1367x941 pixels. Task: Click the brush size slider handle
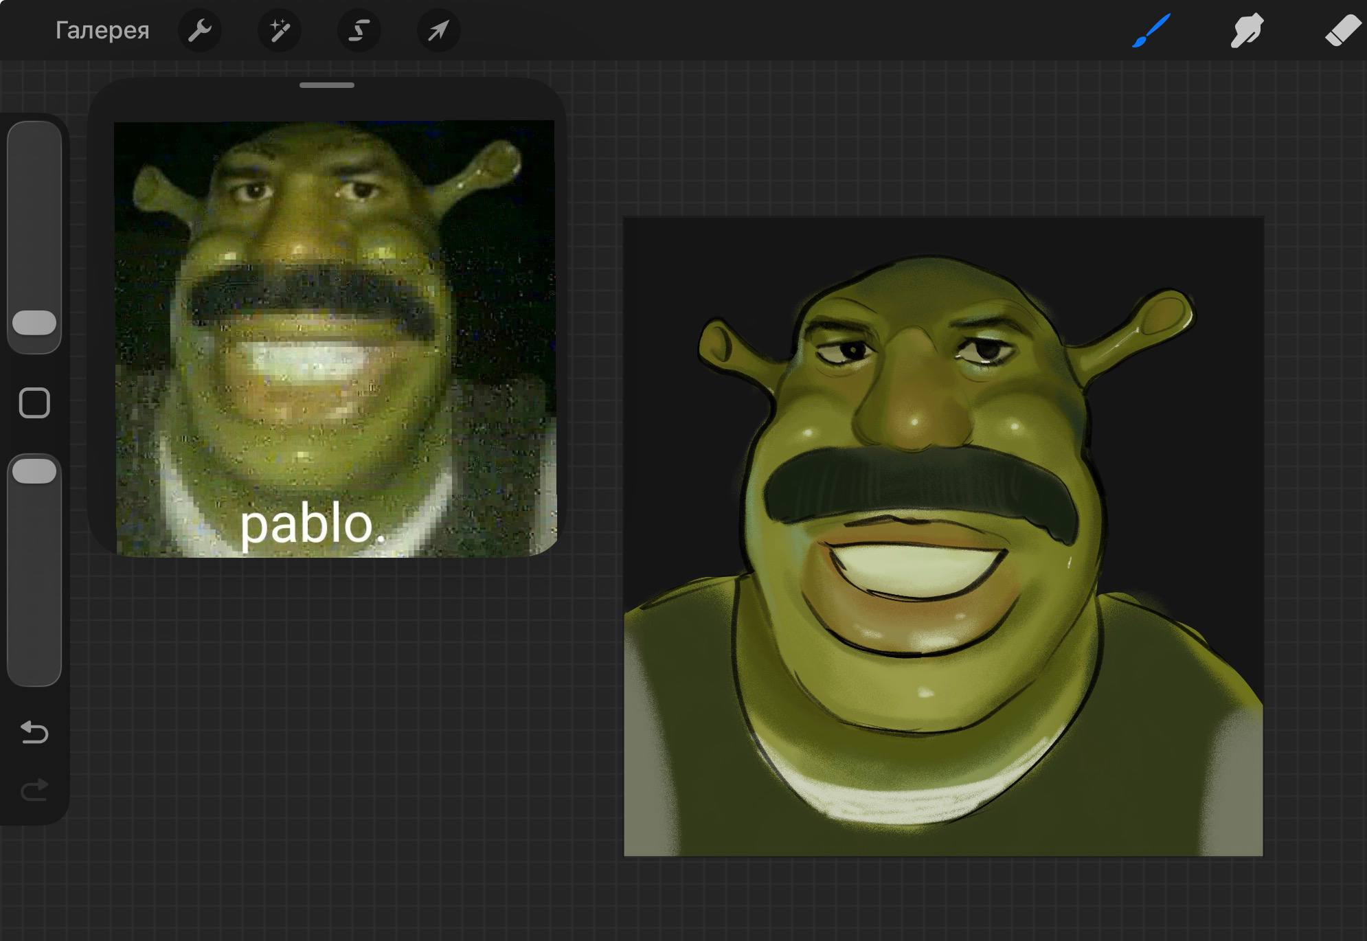click(34, 323)
